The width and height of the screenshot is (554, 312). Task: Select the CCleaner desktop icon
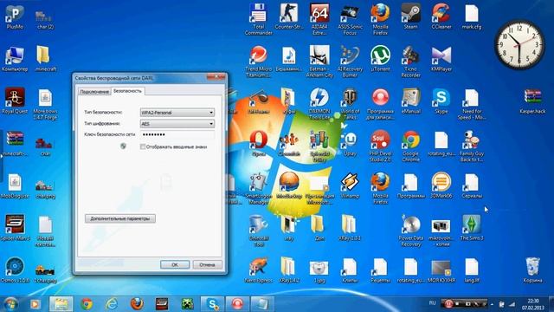tap(441, 16)
